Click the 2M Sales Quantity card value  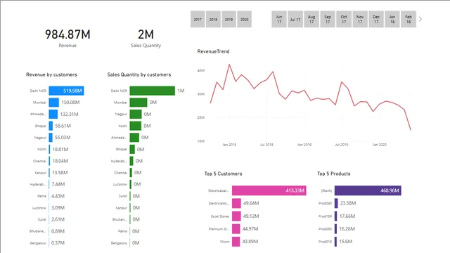146,34
